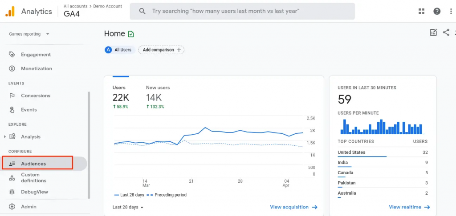The width and height of the screenshot is (456, 216).
Task: Click the View realtime link
Action: click(409, 207)
